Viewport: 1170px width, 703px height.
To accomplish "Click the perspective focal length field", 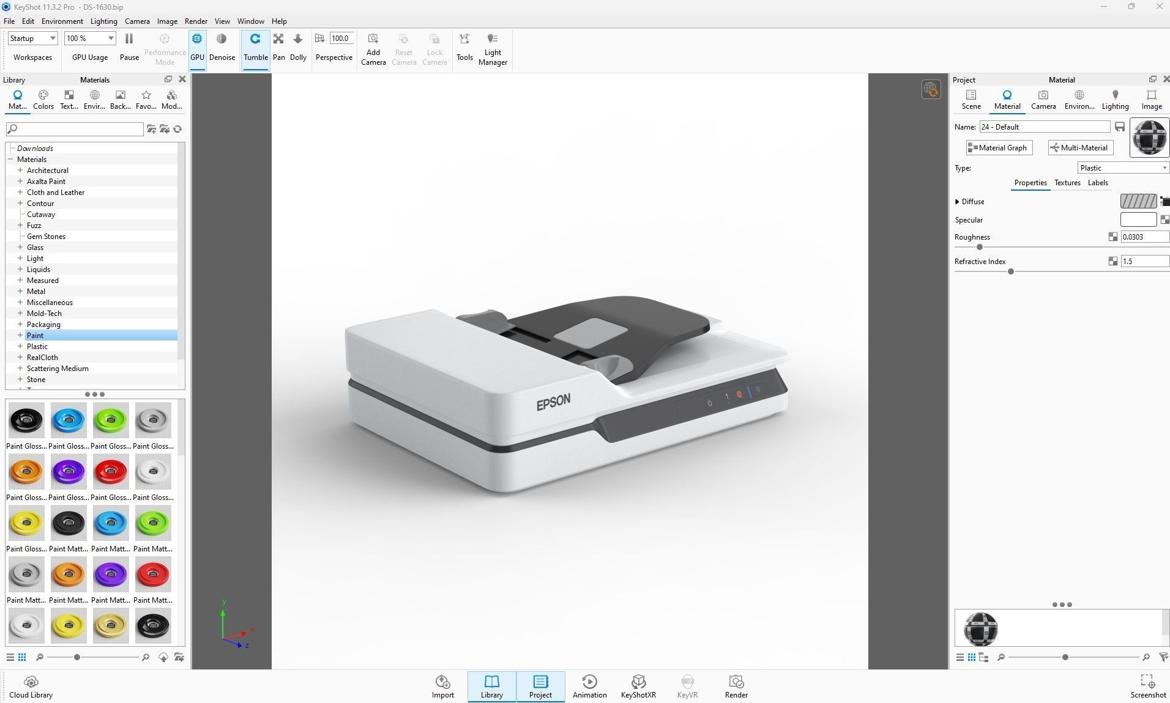I will (x=341, y=39).
